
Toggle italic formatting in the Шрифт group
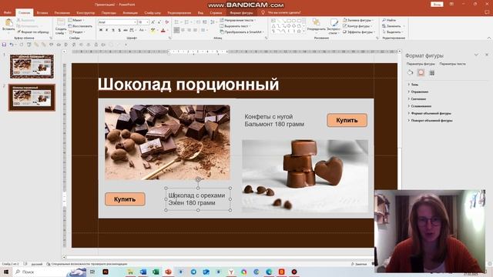click(107, 30)
